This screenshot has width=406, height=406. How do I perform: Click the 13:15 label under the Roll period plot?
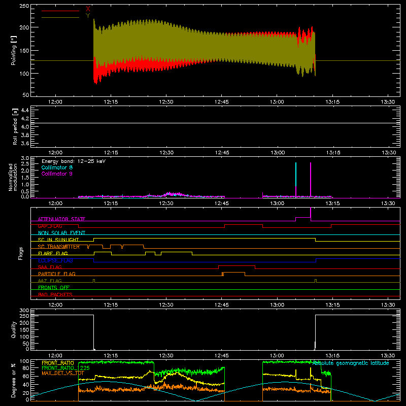point(333,153)
